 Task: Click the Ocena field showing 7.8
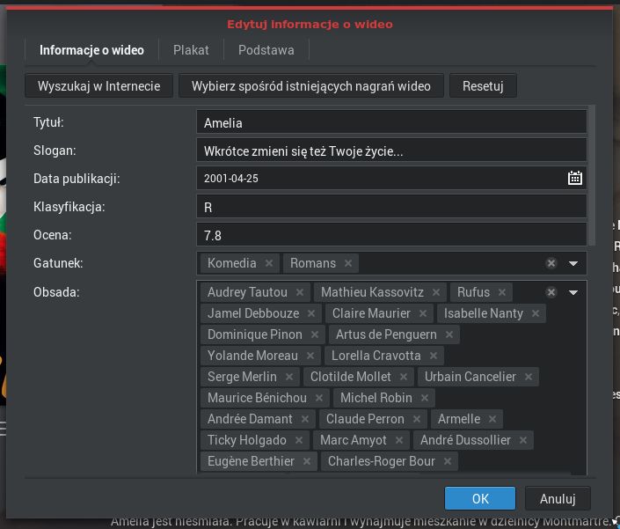pos(391,235)
